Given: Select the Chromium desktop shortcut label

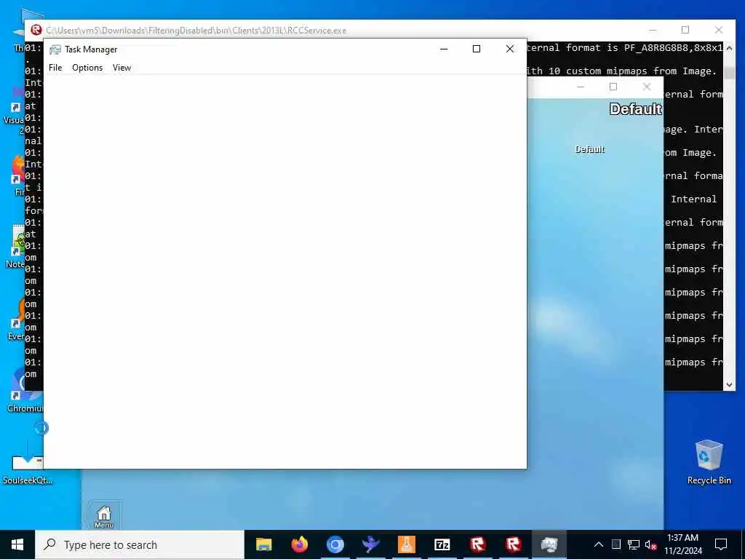Looking at the screenshot, I should coord(25,408).
